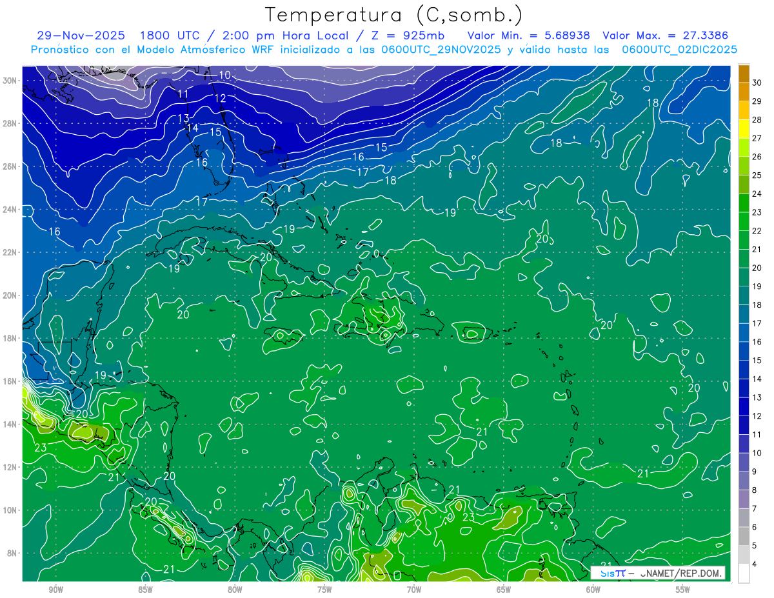This screenshot has height=598, width=774.
Task: Click the gray legend band between 5 and 6
Action: pos(744,536)
